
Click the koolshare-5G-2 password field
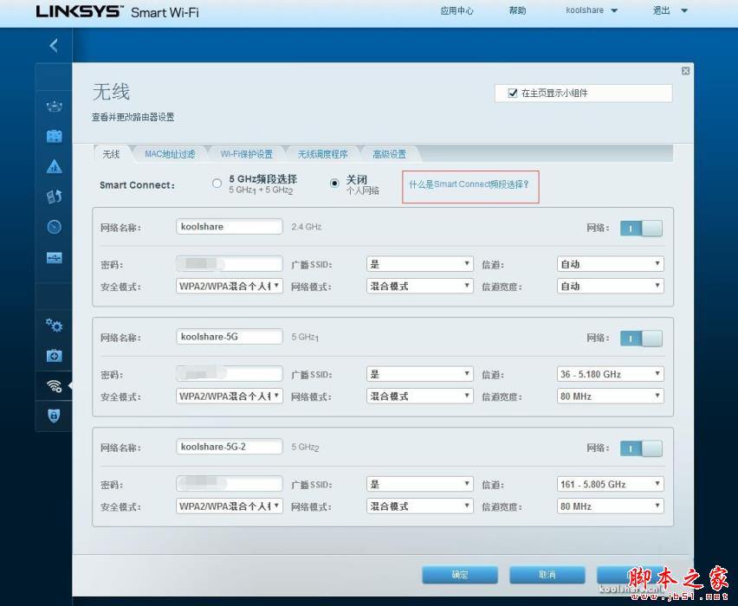[230, 483]
